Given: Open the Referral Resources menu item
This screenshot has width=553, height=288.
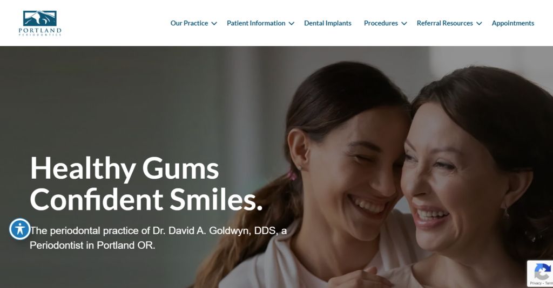Looking at the screenshot, I should pyautogui.click(x=445, y=23).
